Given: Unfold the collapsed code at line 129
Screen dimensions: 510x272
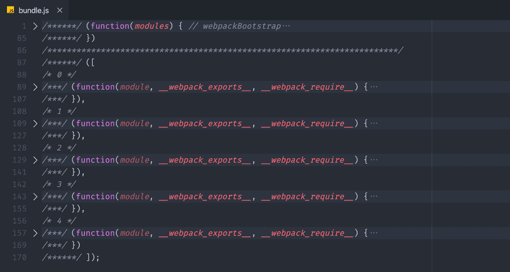Looking at the screenshot, I should click(35, 160).
